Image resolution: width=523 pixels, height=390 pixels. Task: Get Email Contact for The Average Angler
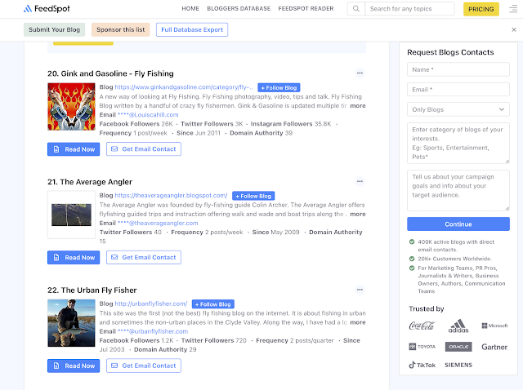click(144, 257)
